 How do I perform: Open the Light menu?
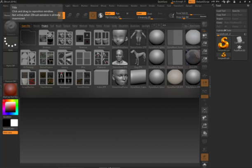[68, 6]
